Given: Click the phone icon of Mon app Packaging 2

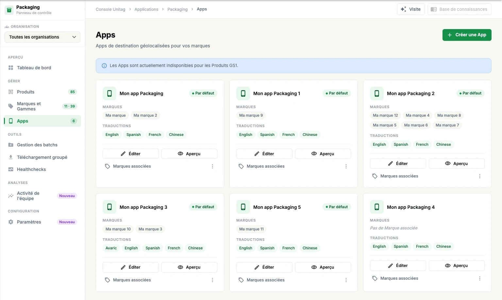Looking at the screenshot, I should pyautogui.click(x=377, y=93).
